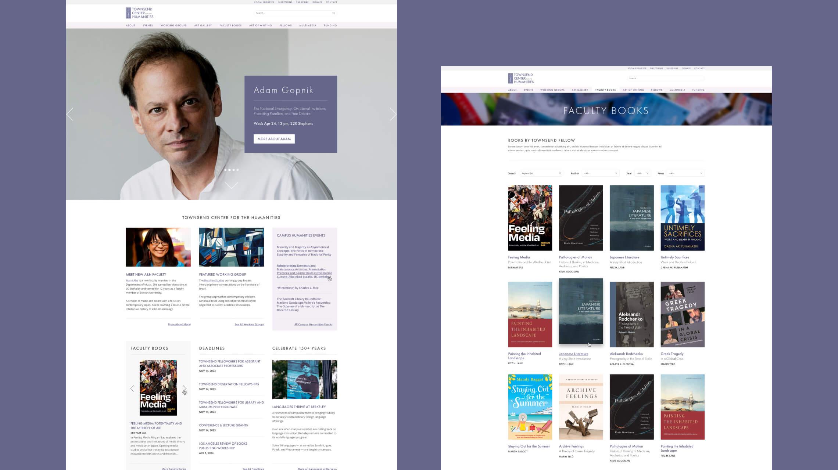
Task: Click keyword search magnifier icon in filters
Action: point(560,173)
